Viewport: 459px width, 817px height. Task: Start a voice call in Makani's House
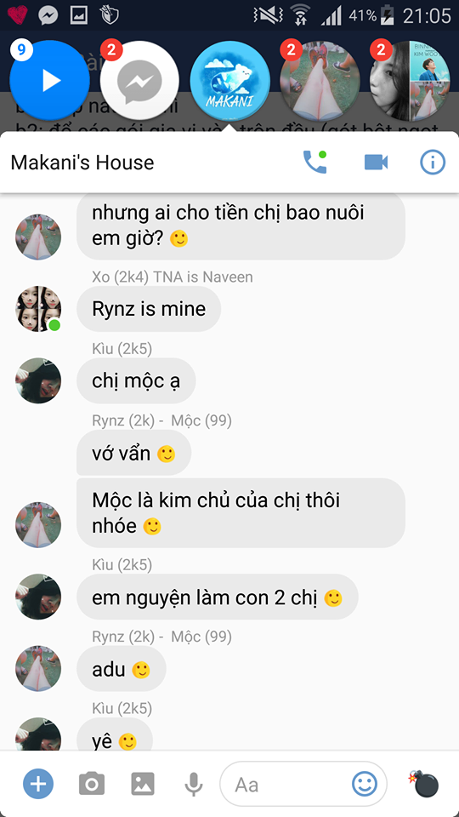[x=314, y=162]
